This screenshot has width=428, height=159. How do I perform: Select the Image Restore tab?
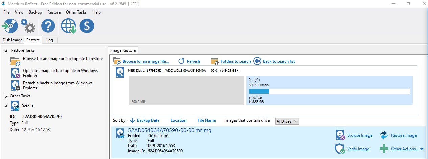pos(123,50)
